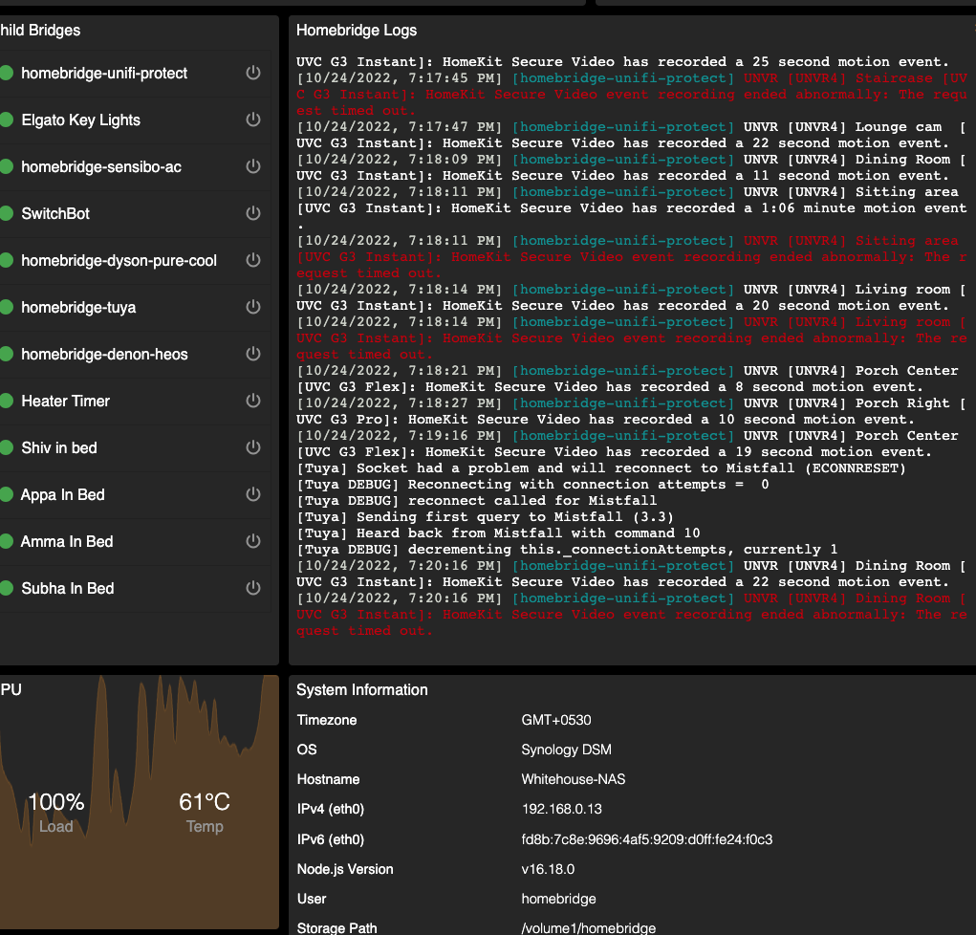Image resolution: width=976 pixels, height=935 pixels.
Task: Restart the homebridge-dyson-pure-cool bridge
Action: tap(252, 260)
